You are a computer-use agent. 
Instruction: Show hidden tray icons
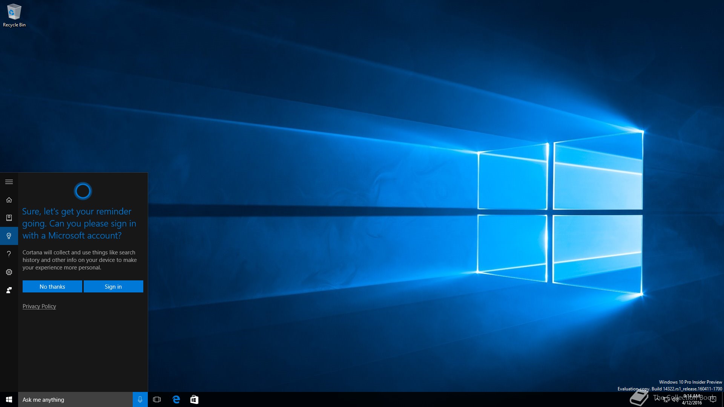point(657,399)
